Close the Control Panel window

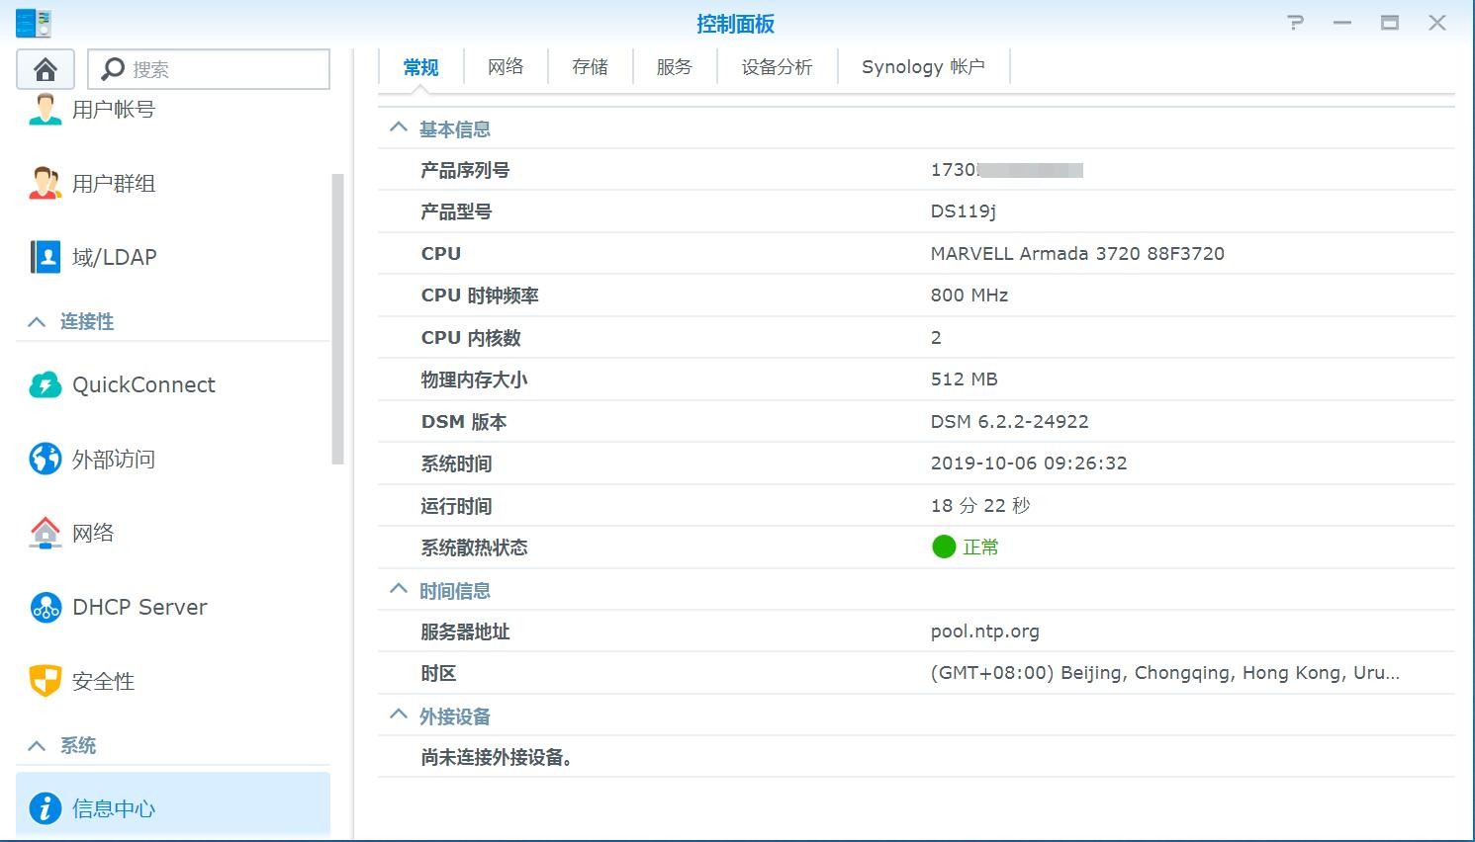pos(1437,23)
